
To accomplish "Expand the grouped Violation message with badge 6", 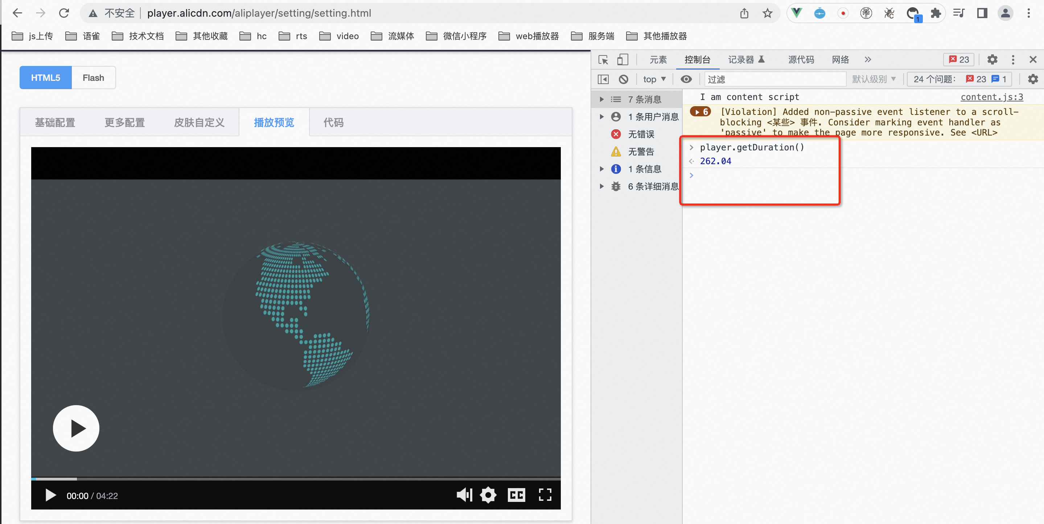I will click(x=700, y=112).
